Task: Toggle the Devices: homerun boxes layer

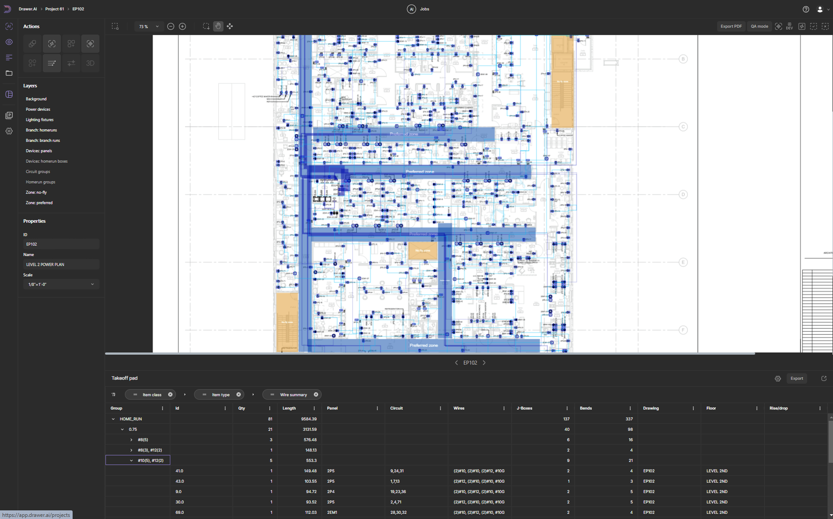Action: pyautogui.click(x=47, y=161)
